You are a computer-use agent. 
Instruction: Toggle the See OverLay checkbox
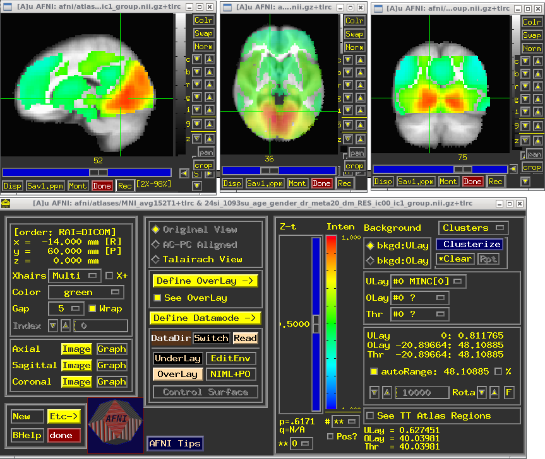coord(158,298)
